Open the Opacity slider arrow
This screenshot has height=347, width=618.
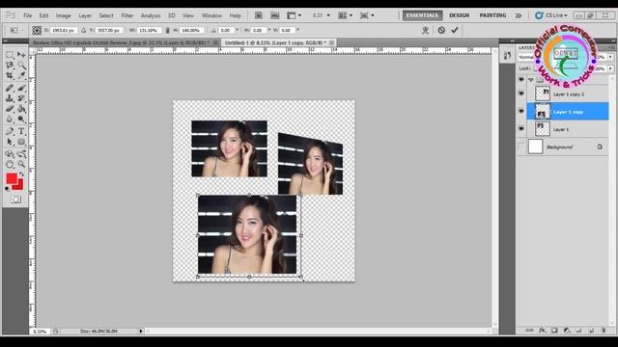pyautogui.click(x=610, y=57)
